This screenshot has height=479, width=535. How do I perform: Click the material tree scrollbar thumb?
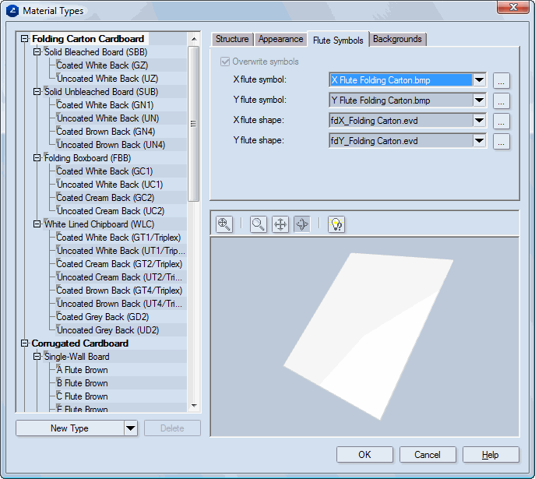coord(193,124)
